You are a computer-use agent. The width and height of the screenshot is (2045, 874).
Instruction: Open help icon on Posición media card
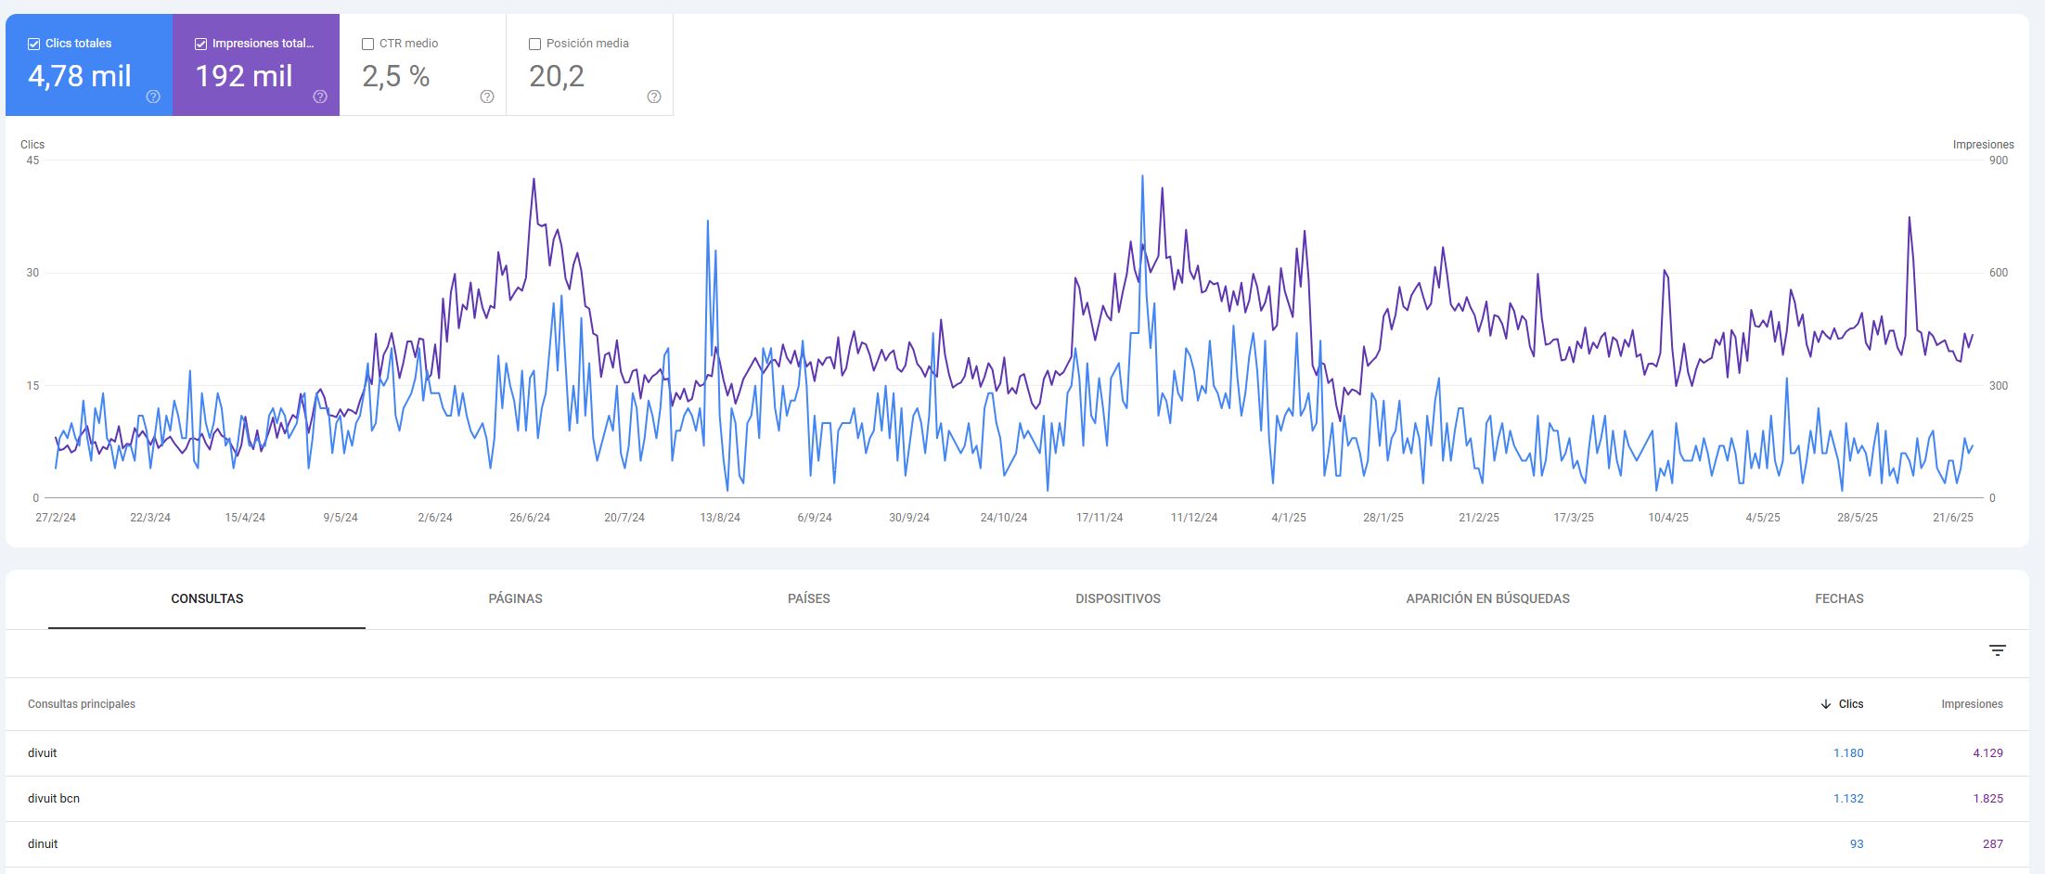coord(654,96)
